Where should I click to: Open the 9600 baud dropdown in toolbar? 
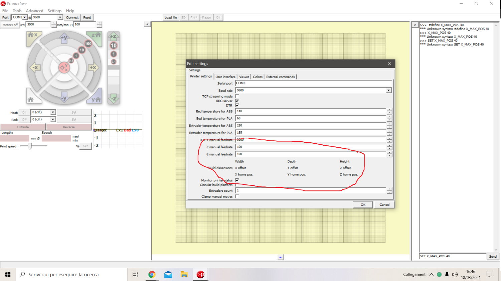pyautogui.click(x=60, y=17)
